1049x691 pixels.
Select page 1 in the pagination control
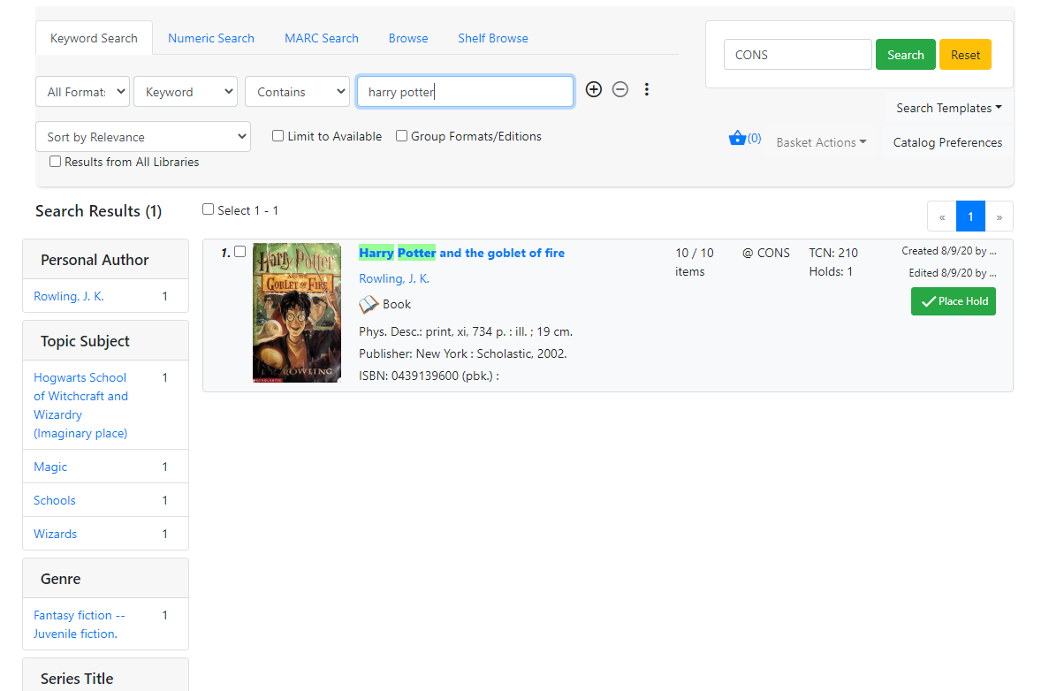970,216
